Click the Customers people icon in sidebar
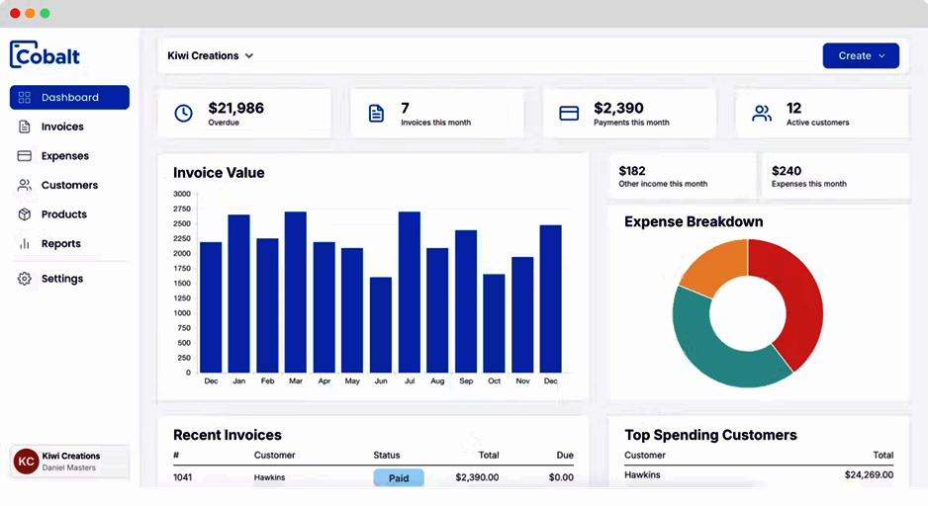 point(25,185)
